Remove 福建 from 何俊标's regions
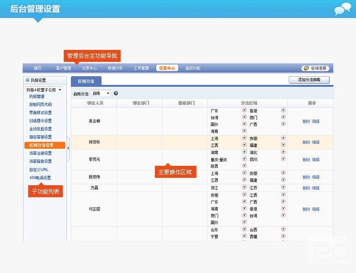The image size is (356, 273). pyautogui.click(x=283, y=145)
